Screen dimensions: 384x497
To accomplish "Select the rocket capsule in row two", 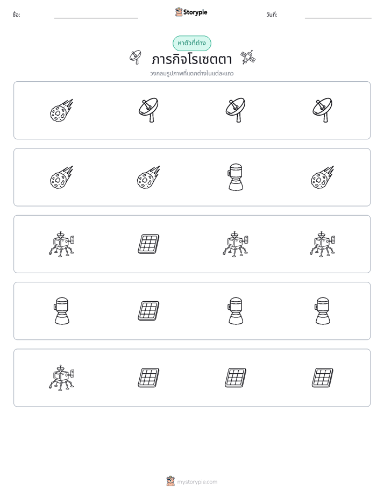I will pyautogui.click(x=236, y=177).
